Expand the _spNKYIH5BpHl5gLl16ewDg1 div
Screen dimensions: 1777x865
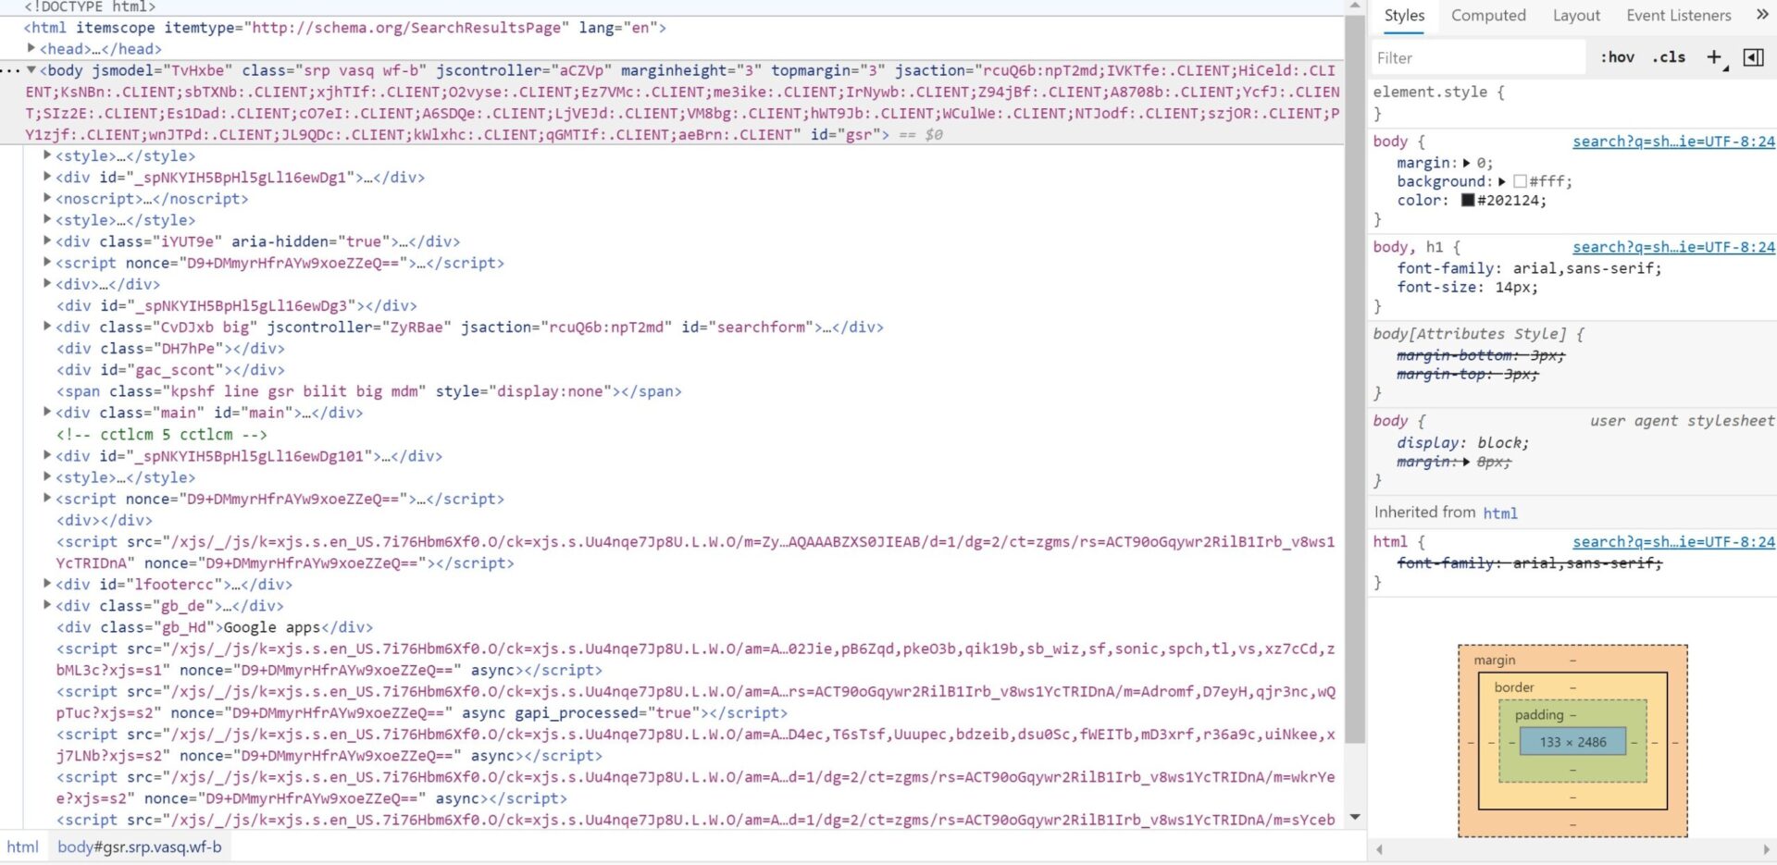click(47, 177)
